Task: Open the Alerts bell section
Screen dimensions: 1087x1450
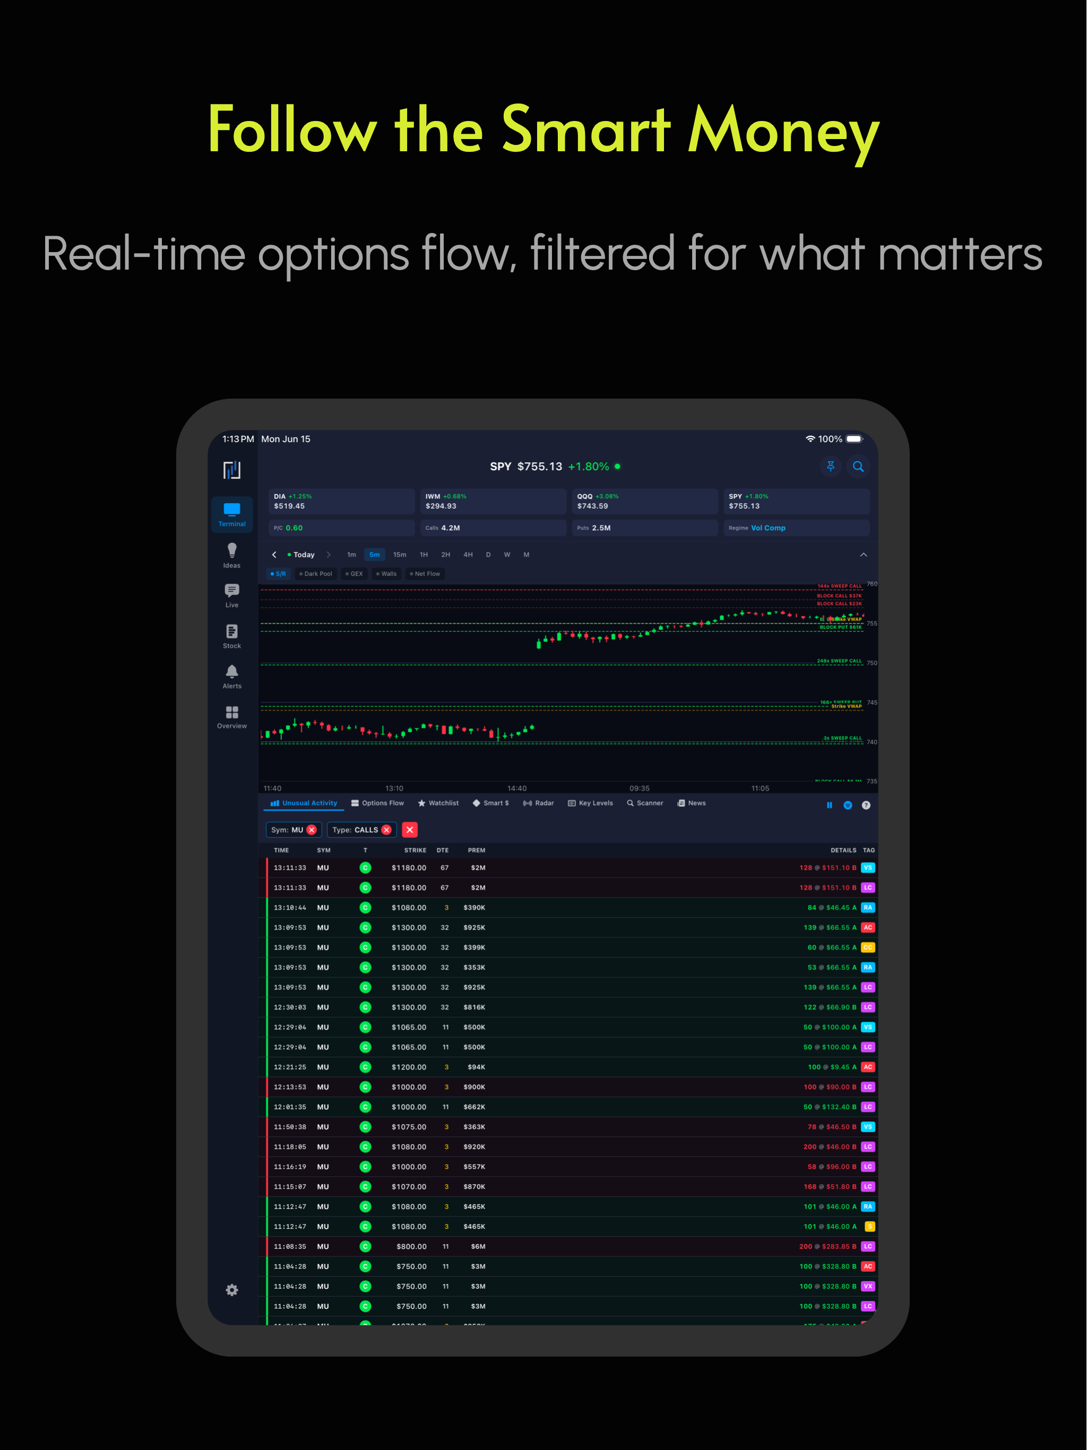Action: tap(231, 677)
